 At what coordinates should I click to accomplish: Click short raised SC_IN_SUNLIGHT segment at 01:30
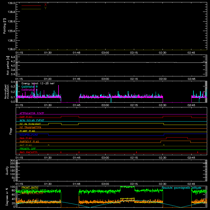pos(55,123)
